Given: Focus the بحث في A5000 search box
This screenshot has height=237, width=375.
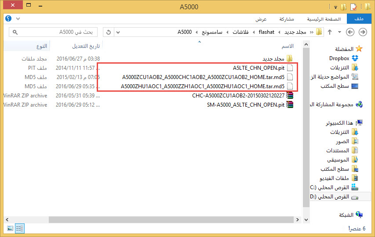Looking at the screenshot, I should tap(53, 32).
